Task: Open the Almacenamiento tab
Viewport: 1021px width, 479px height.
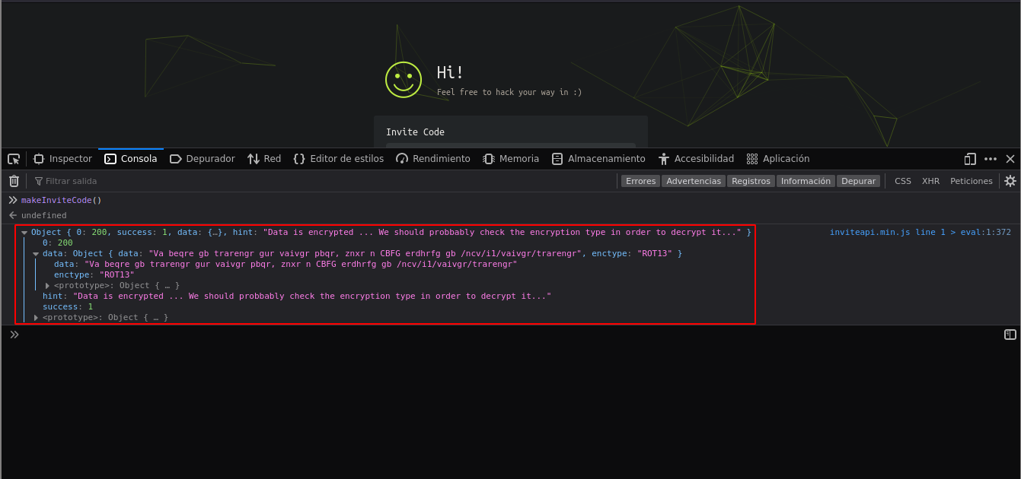Action: click(598, 159)
